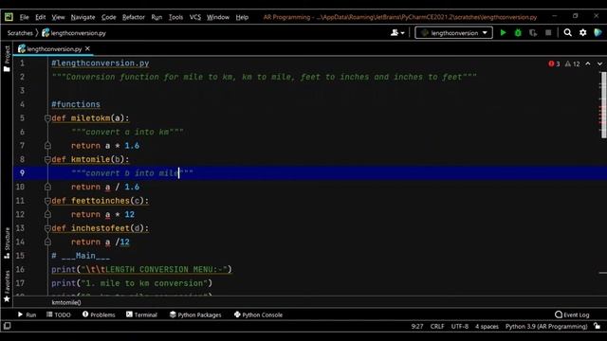This screenshot has width=607, height=341.
Task: Open Event Log panel
Action: [572, 314]
